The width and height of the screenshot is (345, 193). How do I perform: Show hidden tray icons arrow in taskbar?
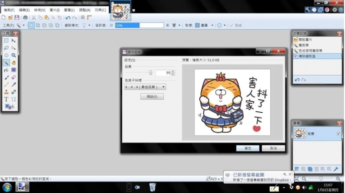click(x=284, y=188)
